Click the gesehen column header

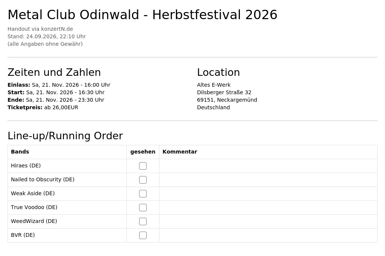pos(142,152)
